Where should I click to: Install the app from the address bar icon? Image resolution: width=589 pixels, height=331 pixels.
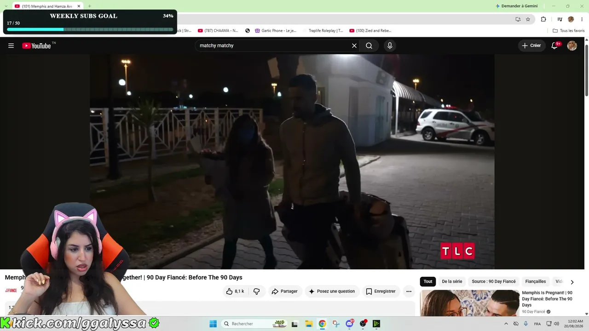[x=518, y=19]
